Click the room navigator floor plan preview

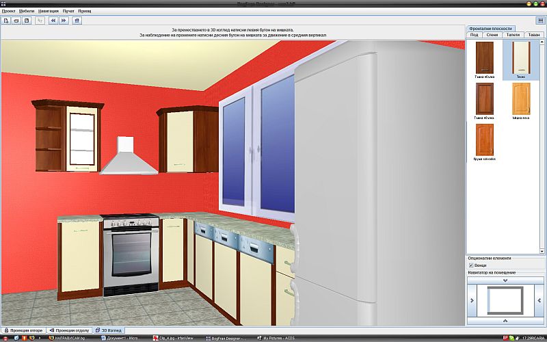[x=505, y=300]
